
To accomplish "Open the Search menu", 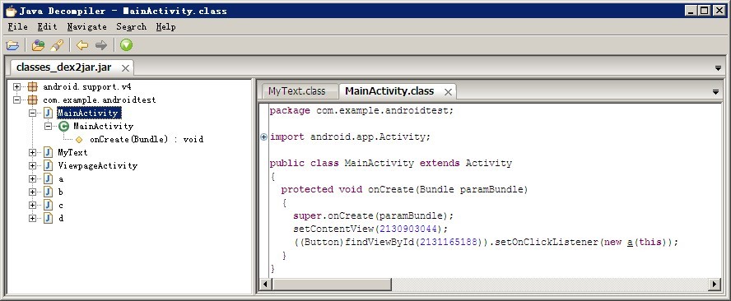I will (x=132, y=27).
